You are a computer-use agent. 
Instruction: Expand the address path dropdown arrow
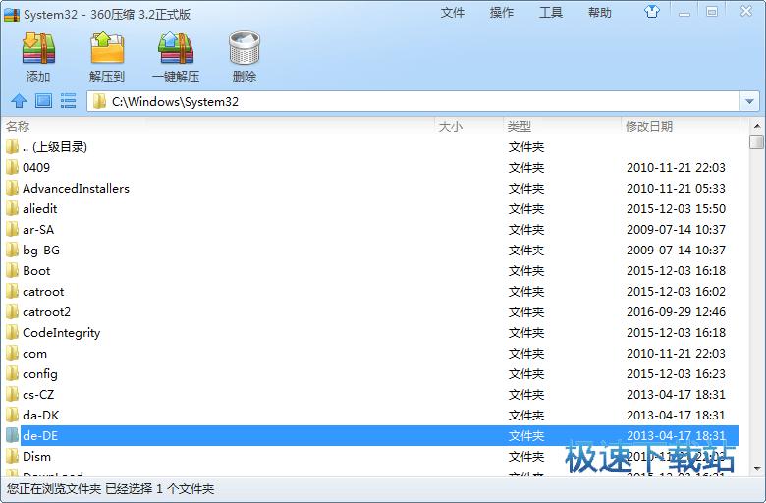point(750,101)
